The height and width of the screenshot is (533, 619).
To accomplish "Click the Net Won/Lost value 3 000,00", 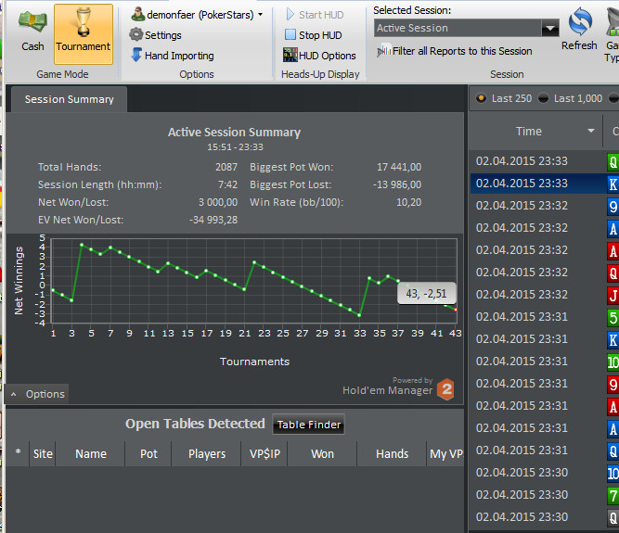I will coord(218,202).
